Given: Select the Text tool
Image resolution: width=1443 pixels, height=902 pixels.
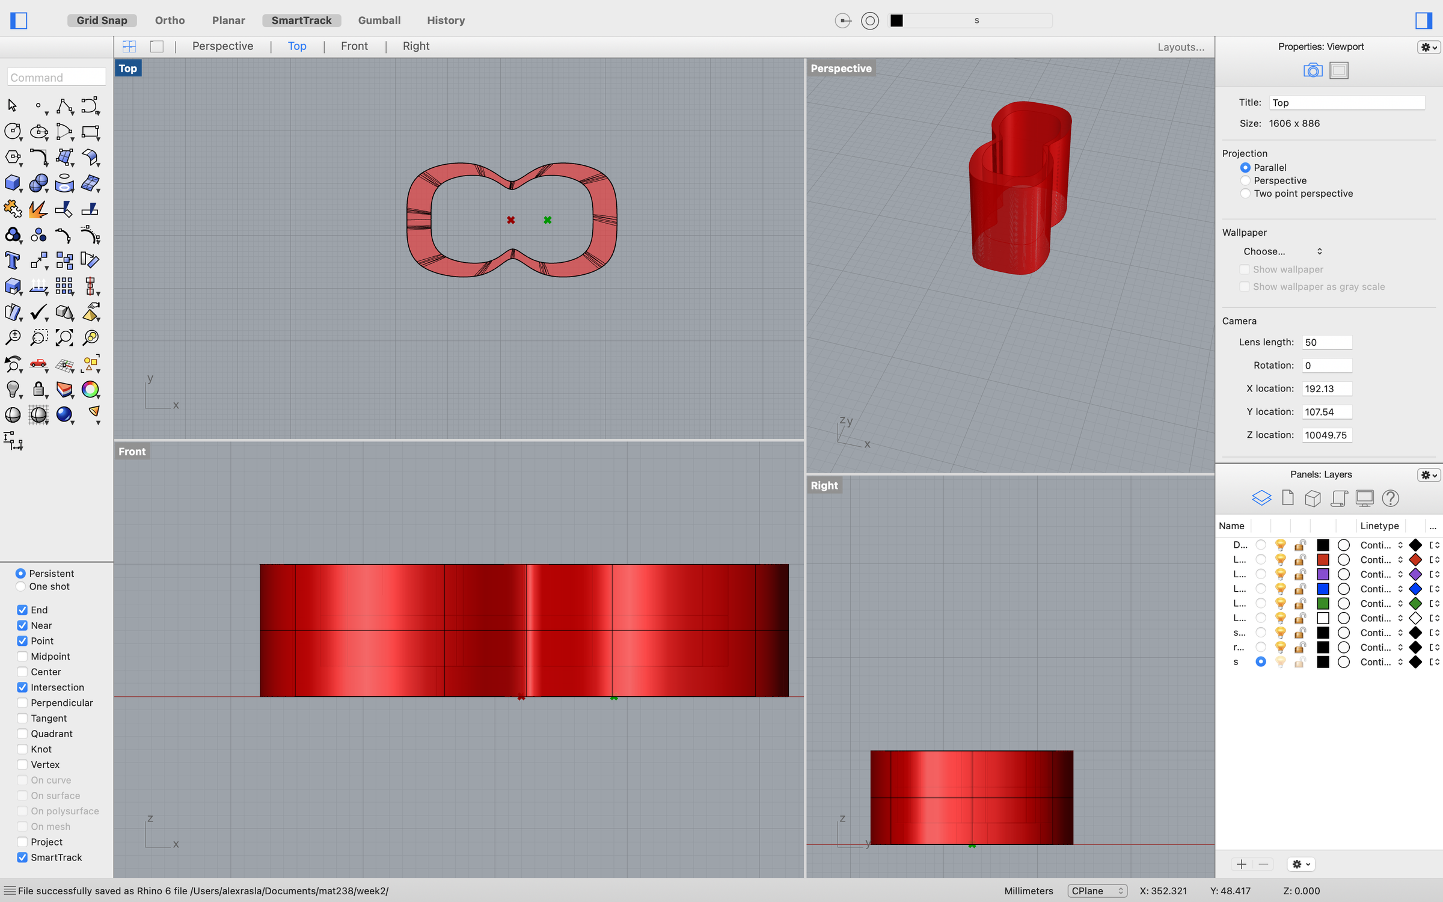Looking at the screenshot, I should tap(13, 260).
